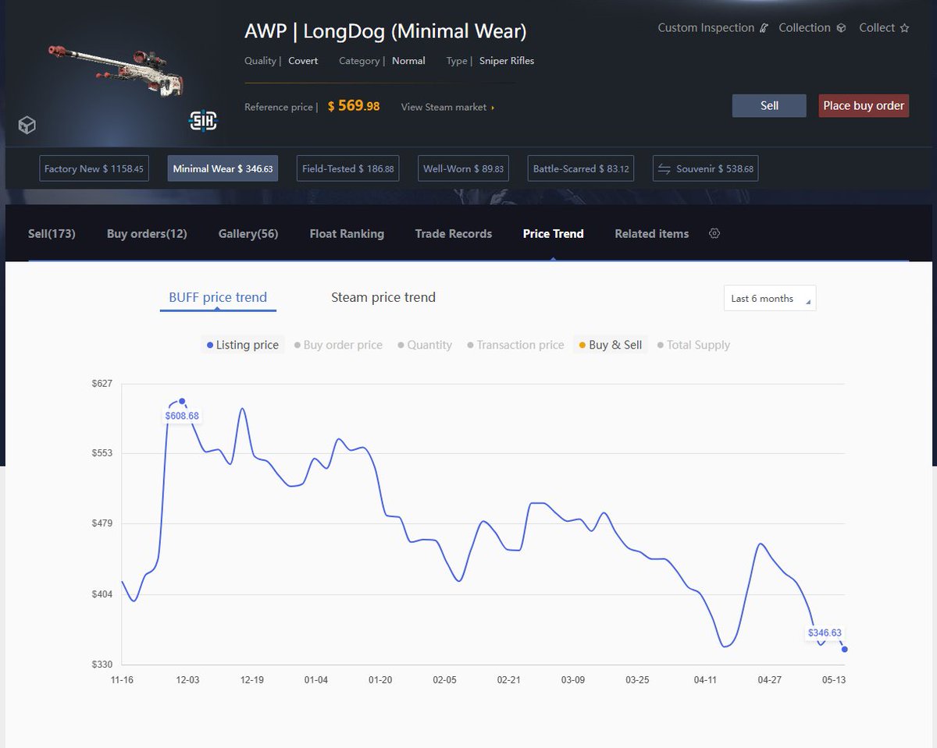This screenshot has width=937, height=748.
Task: Open the Related items tab
Action: (x=651, y=233)
